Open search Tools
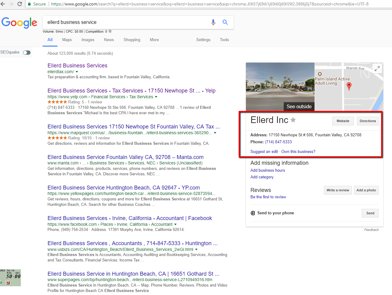 tap(224, 40)
